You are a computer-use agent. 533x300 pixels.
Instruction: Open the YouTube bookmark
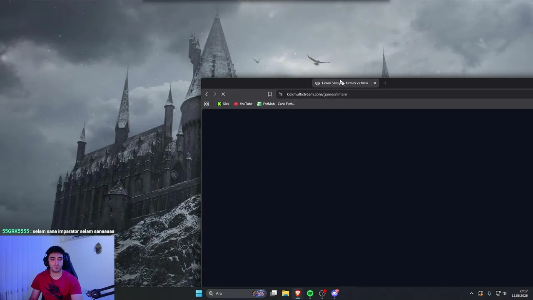(x=244, y=104)
